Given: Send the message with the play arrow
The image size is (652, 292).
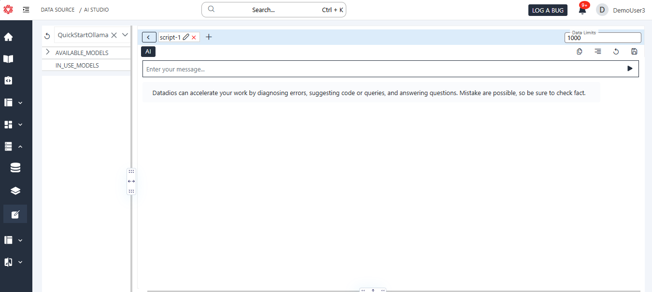Looking at the screenshot, I should [x=630, y=69].
